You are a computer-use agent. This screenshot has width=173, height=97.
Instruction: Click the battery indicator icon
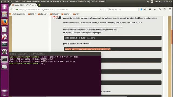[156, 2]
